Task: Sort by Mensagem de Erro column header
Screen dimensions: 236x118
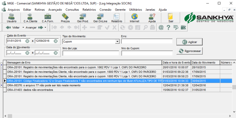Action: pyautogui.click(x=84, y=63)
